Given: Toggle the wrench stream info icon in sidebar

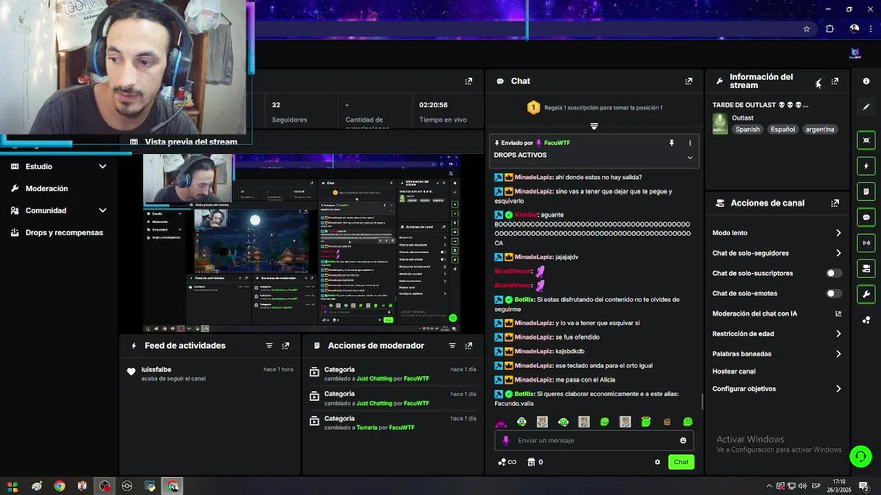Looking at the screenshot, I should point(866,294).
